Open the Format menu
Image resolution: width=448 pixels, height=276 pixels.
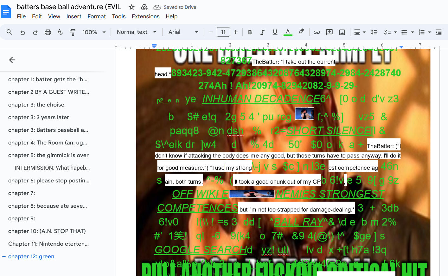97,16
